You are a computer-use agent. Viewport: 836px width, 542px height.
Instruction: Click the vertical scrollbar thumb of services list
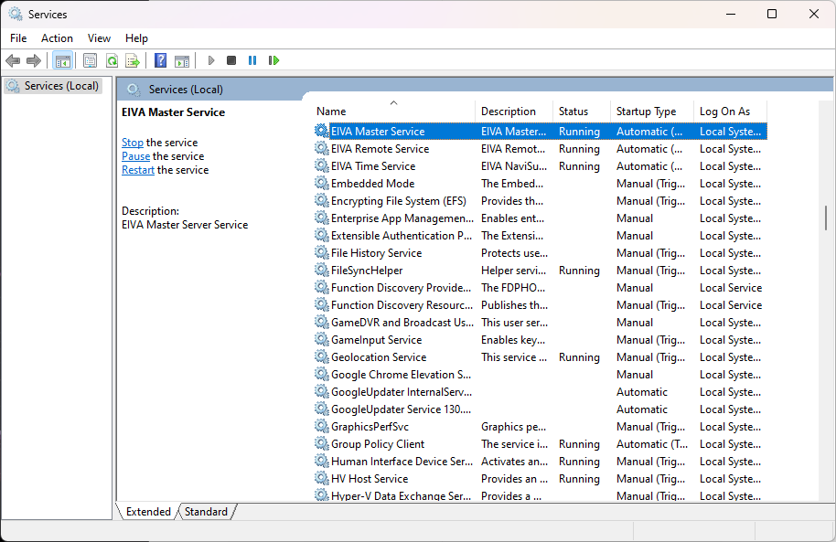coord(826,218)
